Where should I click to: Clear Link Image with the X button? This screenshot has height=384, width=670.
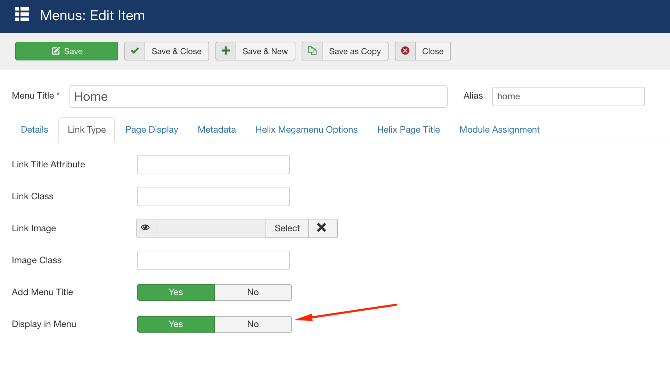[322, 228]
